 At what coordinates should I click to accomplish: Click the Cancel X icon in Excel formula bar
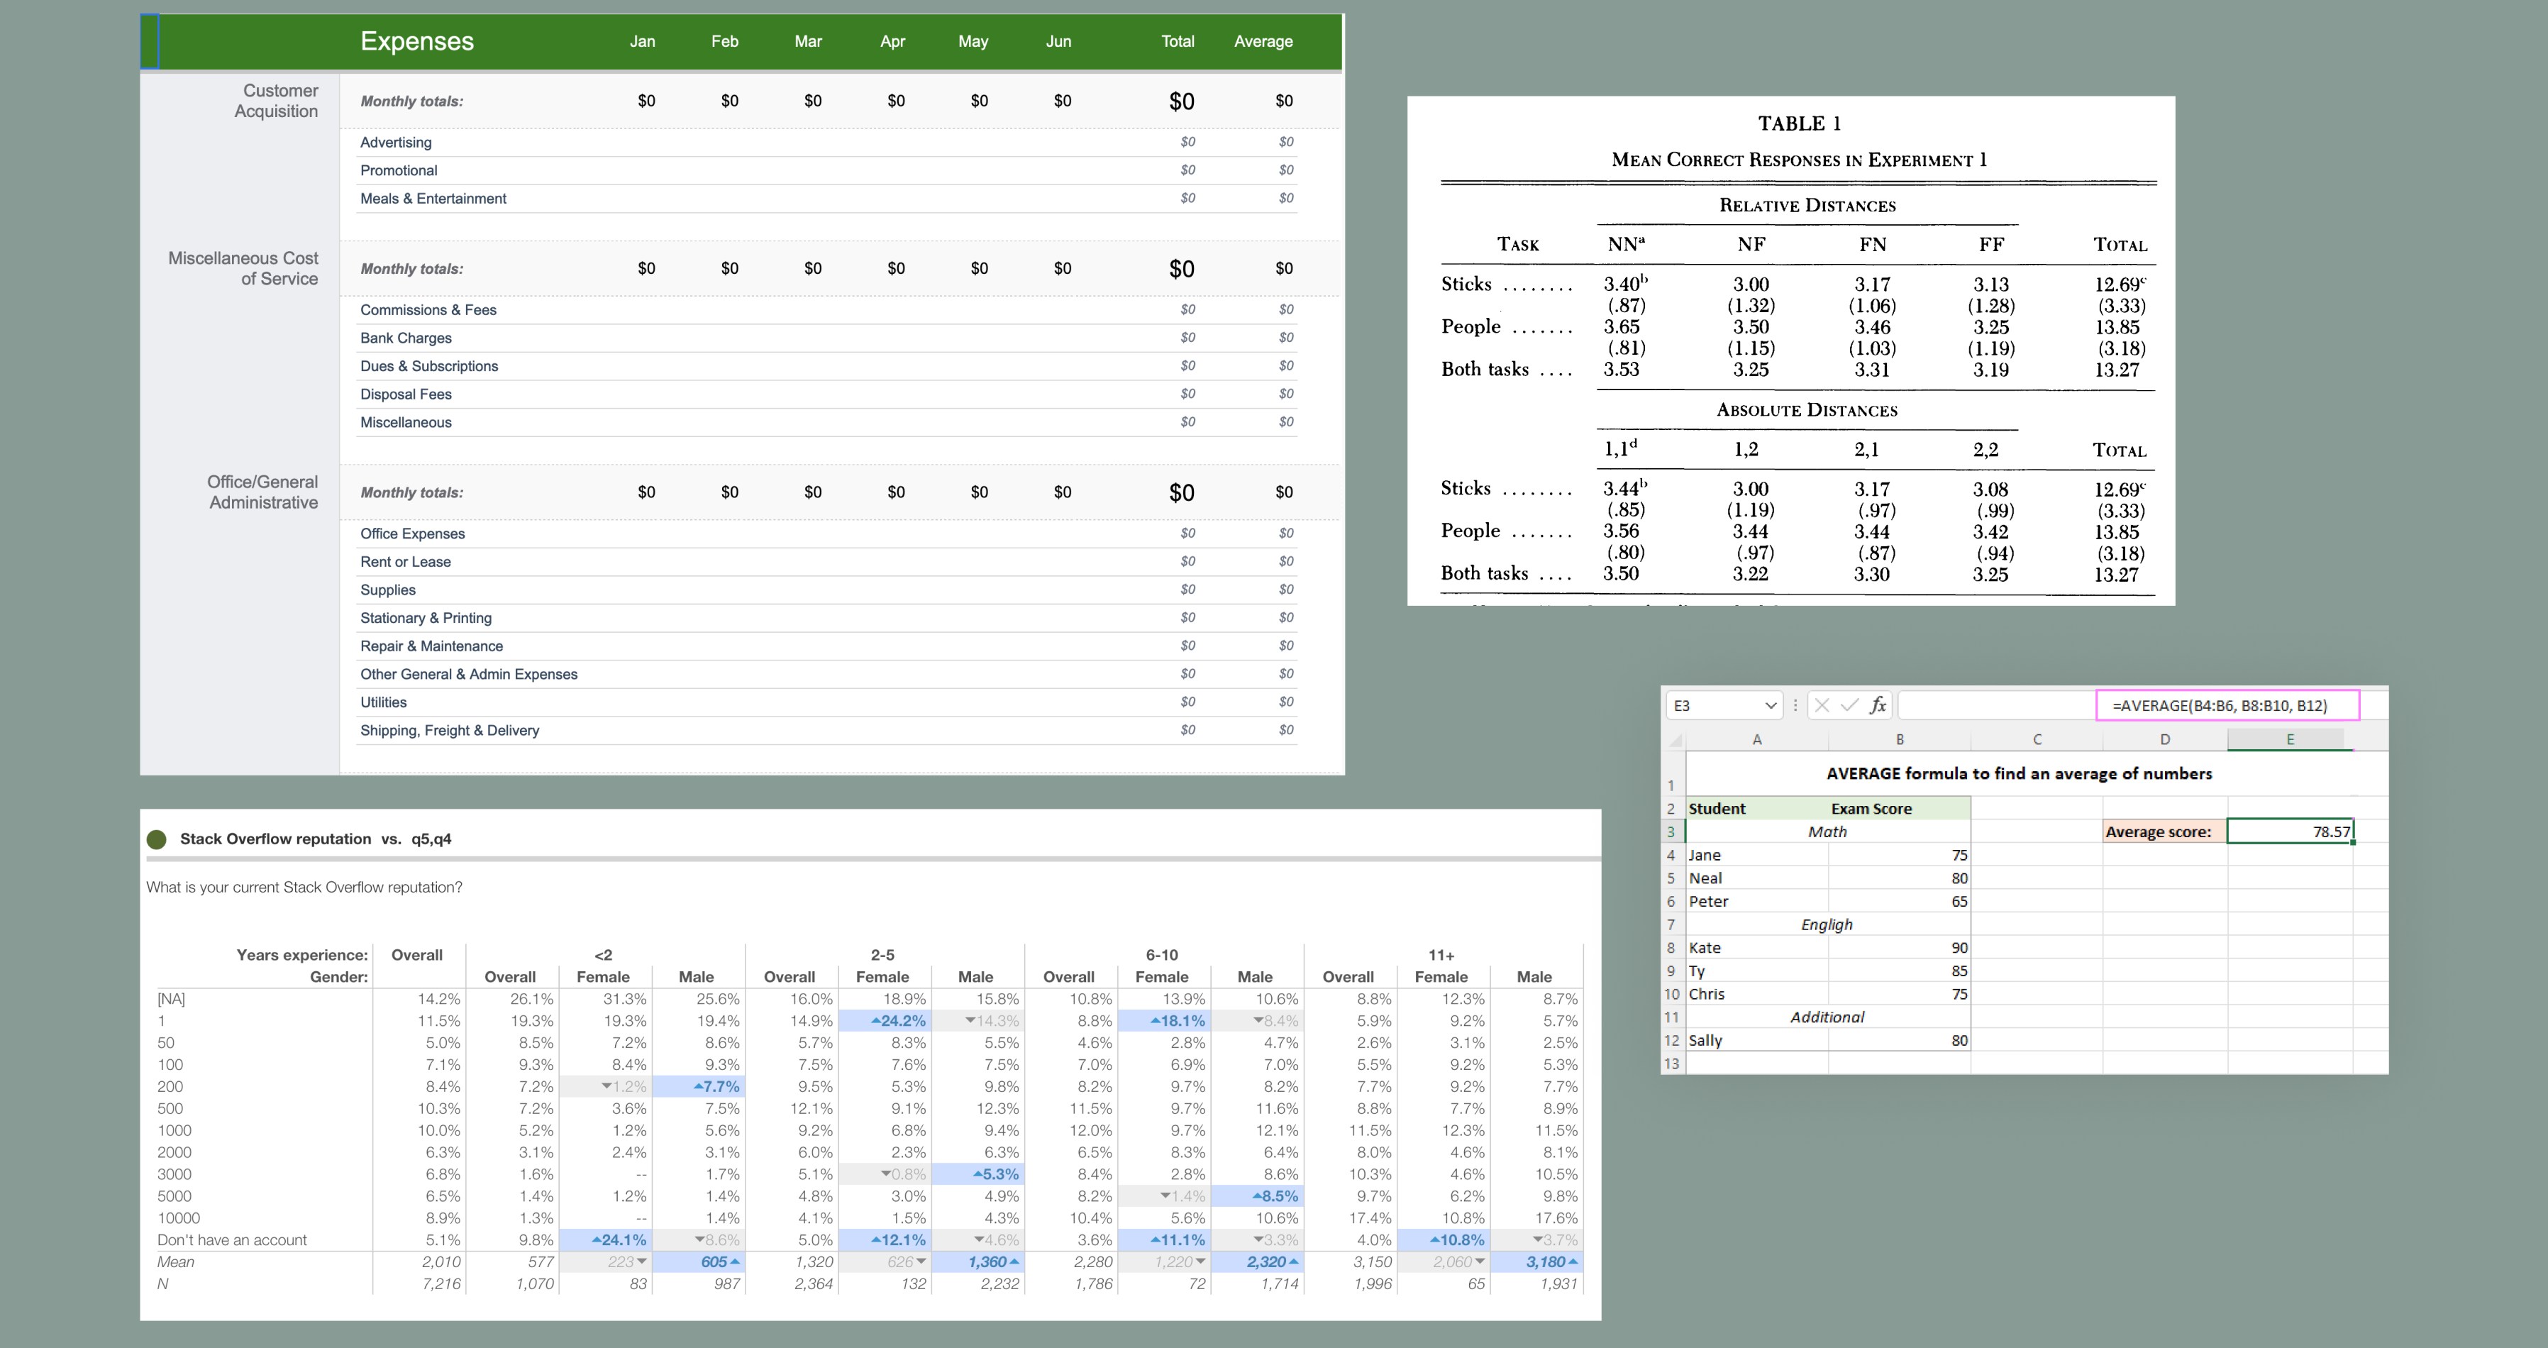pos(1822,705)
